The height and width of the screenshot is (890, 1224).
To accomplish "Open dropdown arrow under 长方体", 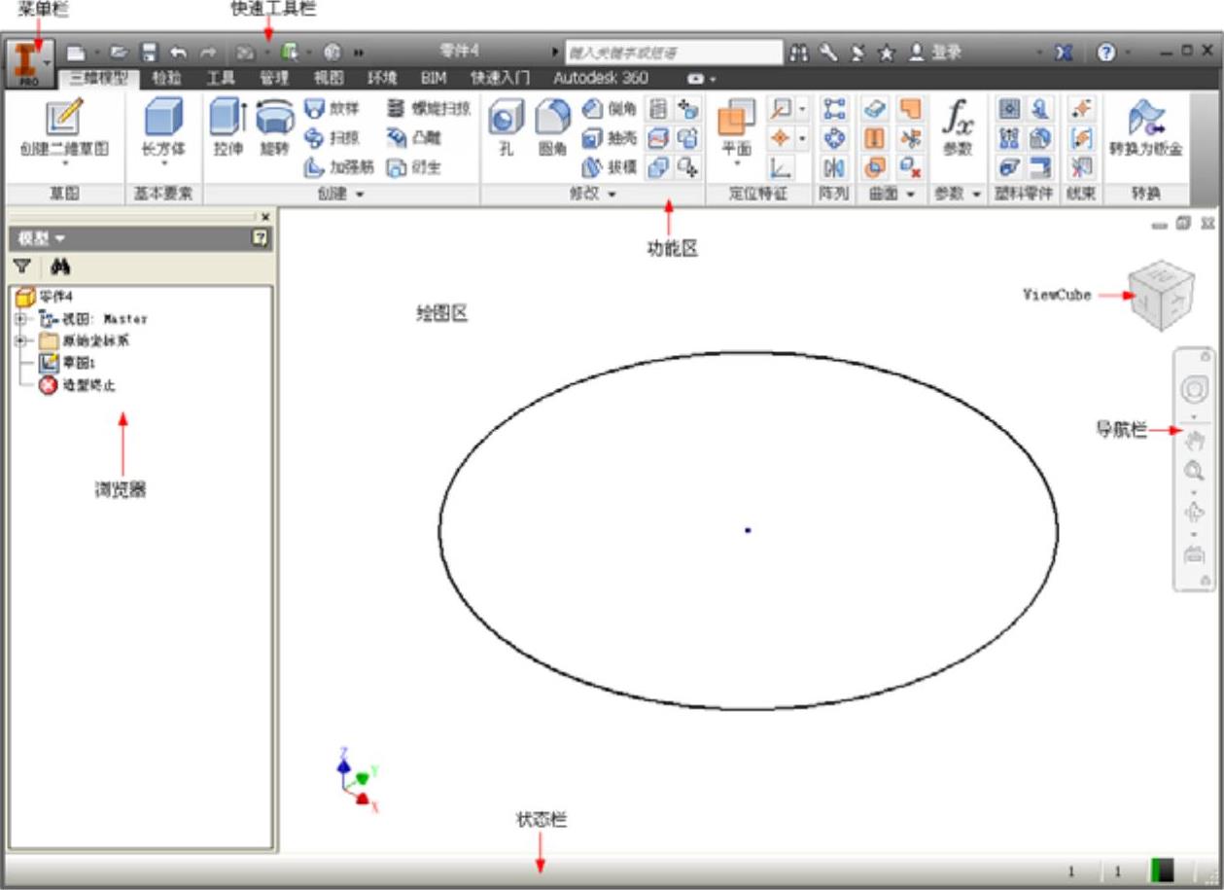I will (x=163, y=165).
